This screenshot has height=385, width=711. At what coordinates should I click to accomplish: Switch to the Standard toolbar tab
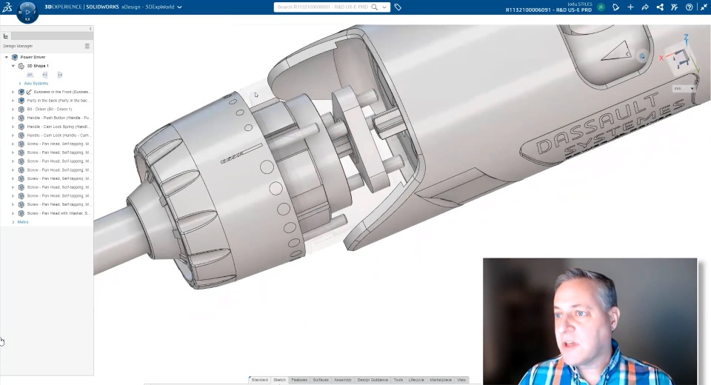pos(259,380)
